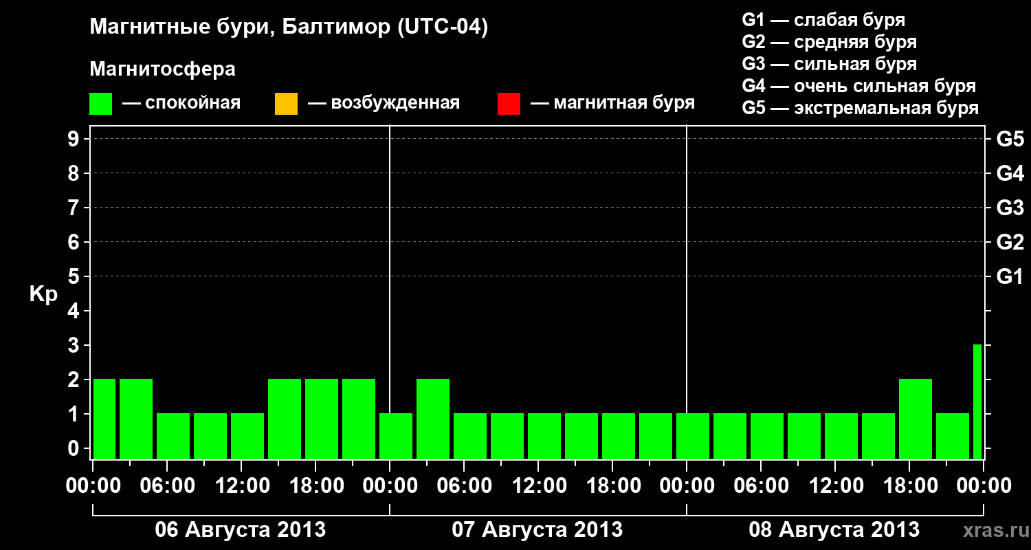Click the '12:00' time label under 06 August
The width and height of the screenshot is (1031, 550).
pos(243,485)
